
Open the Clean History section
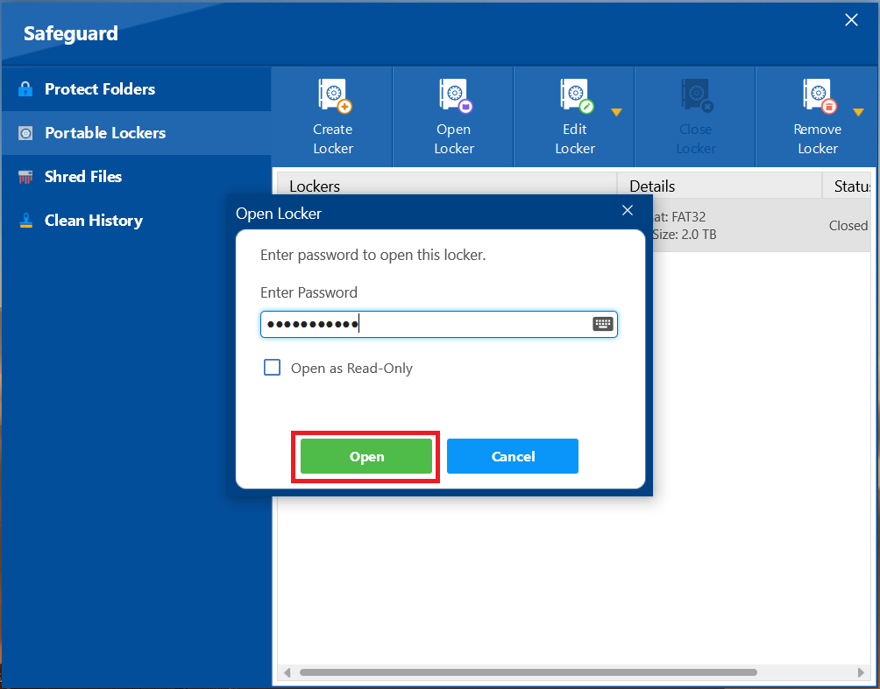pyautogui.click(x=137, y=221)
